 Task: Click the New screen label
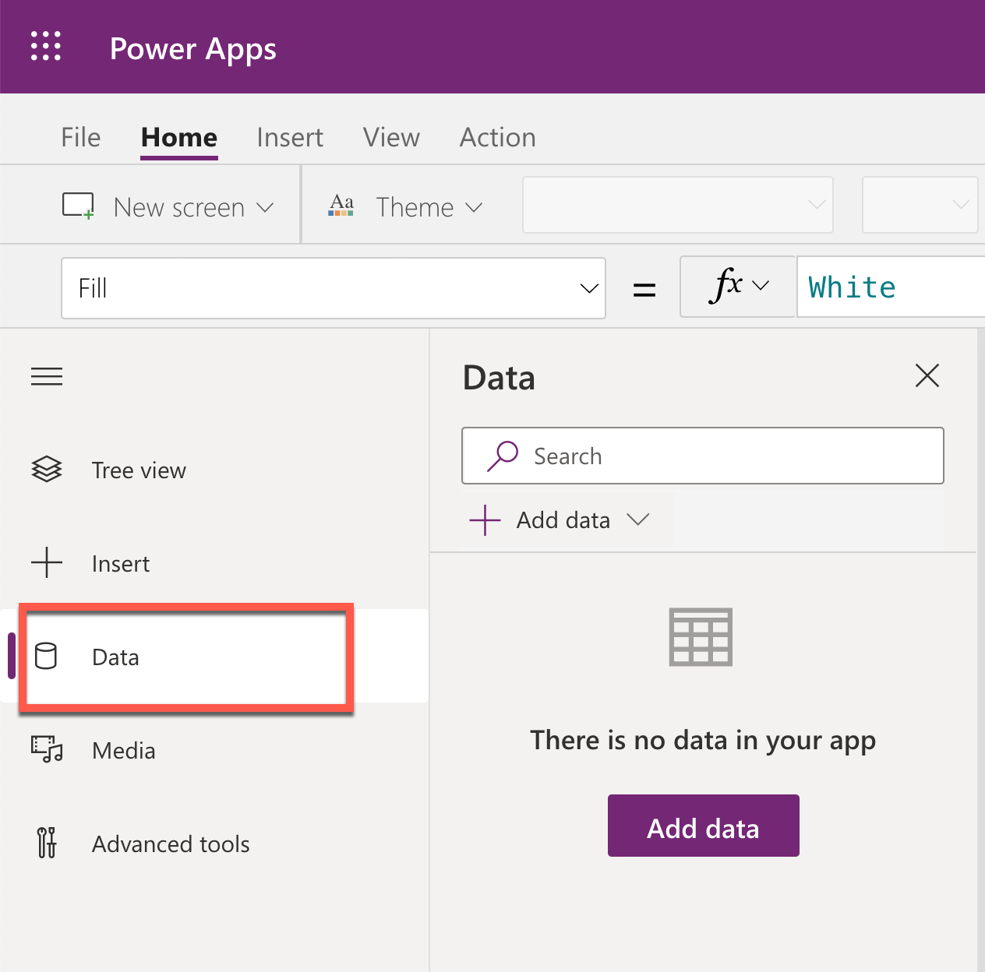[x=179, y=207]
